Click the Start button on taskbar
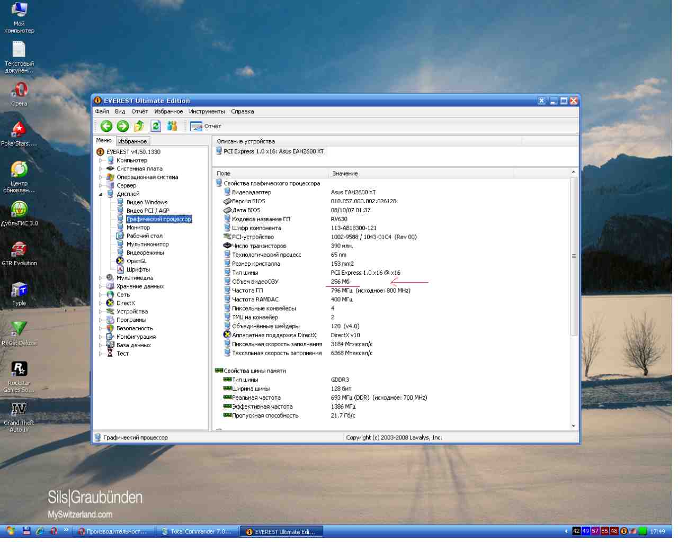The image size is (678, 542). click(x=10, y=531)
